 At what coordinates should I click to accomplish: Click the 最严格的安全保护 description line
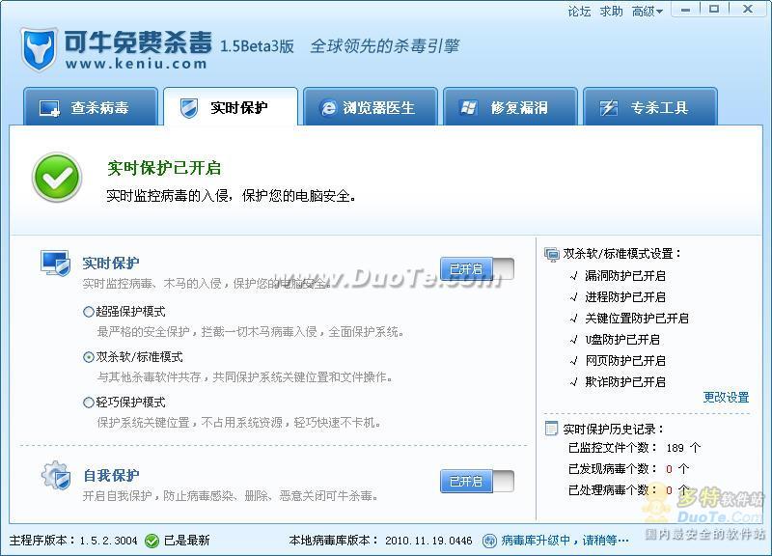click(x=250, y=332)
